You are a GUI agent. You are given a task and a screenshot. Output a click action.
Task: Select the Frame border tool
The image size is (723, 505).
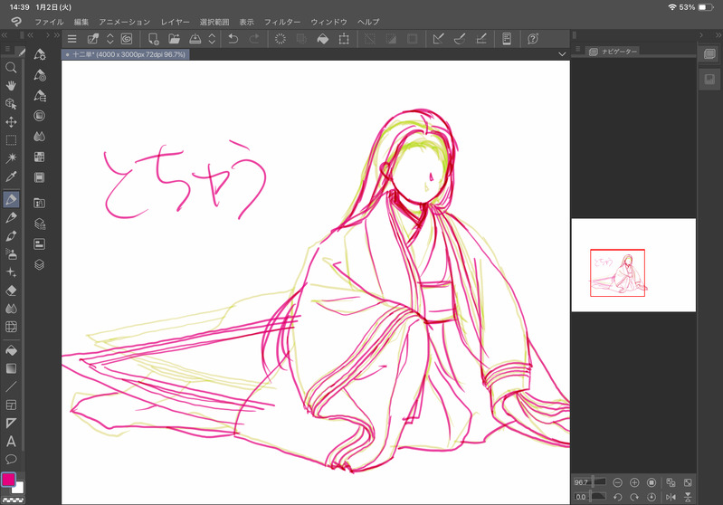[11, 405]
